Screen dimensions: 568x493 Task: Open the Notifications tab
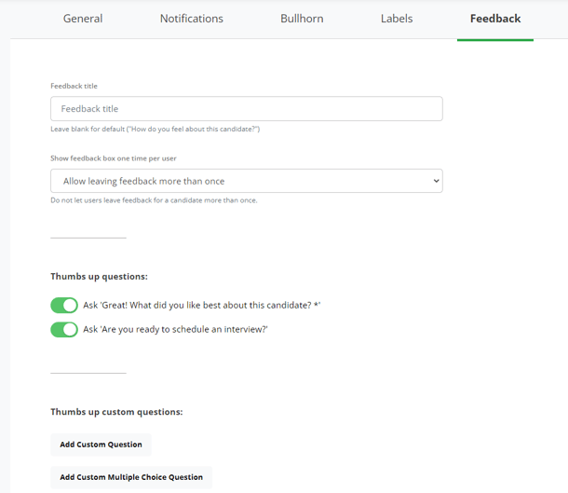(192, 19)
